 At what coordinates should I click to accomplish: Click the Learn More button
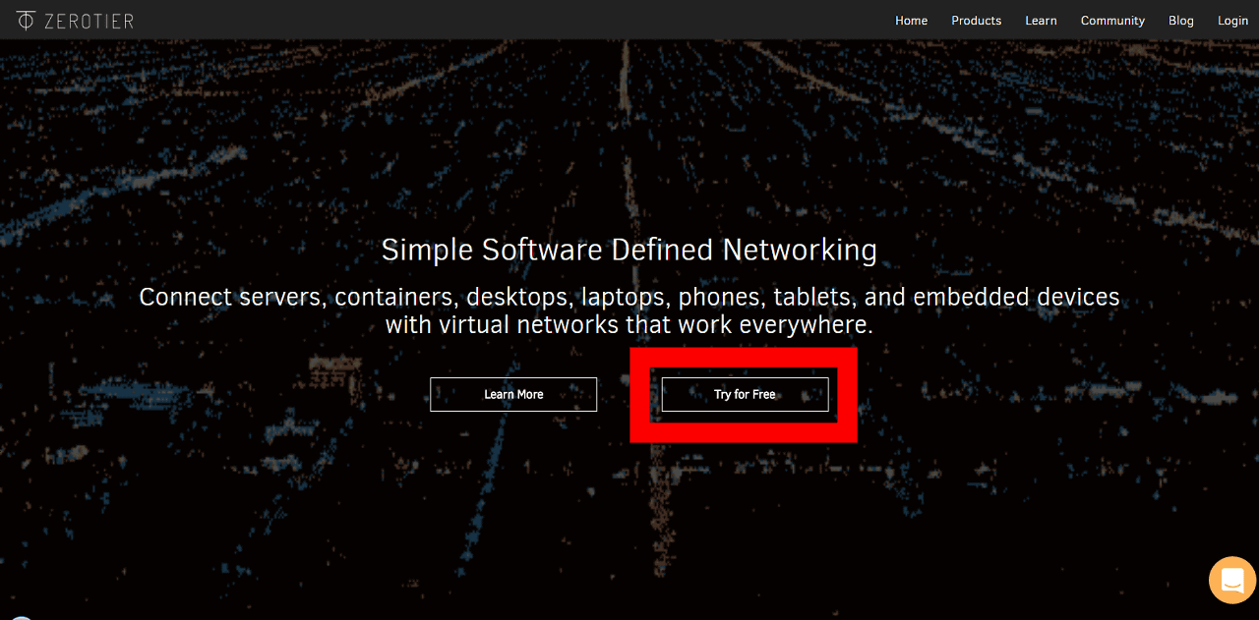(x=513, y=394)
